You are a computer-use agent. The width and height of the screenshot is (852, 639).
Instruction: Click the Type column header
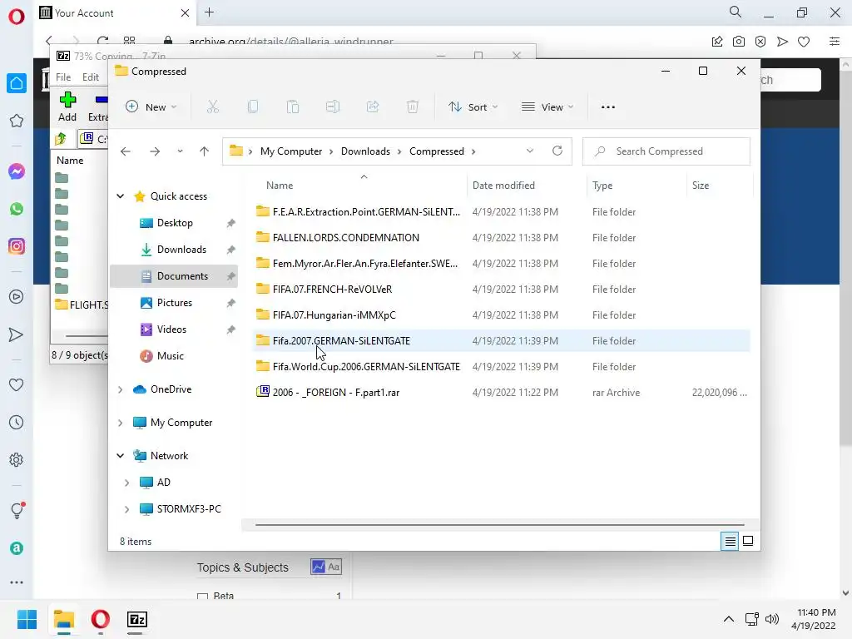tap(637, 186)
